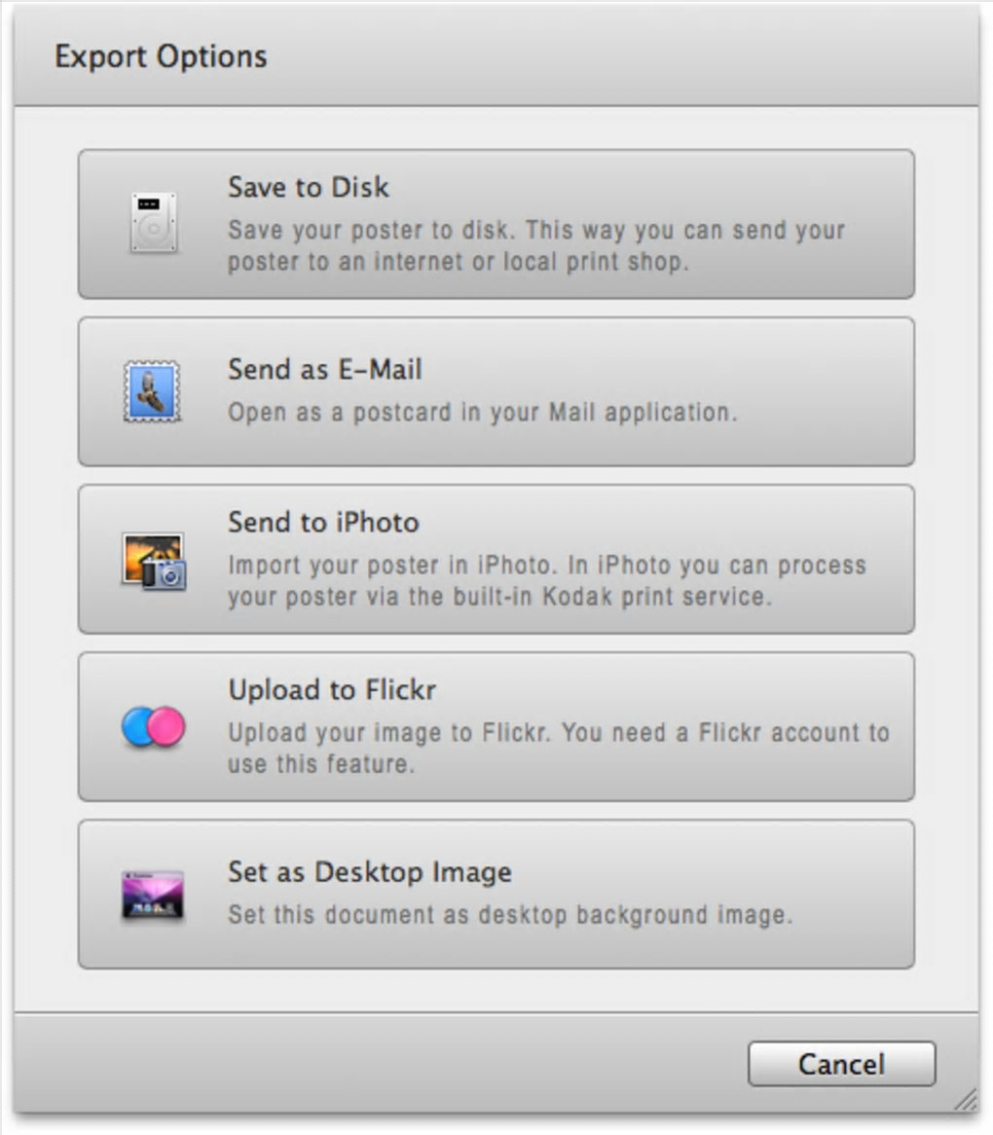Click the Mail postcard description text
Image resolution: width=993 pixels, height=1135 pixels.
coord(482,412)
